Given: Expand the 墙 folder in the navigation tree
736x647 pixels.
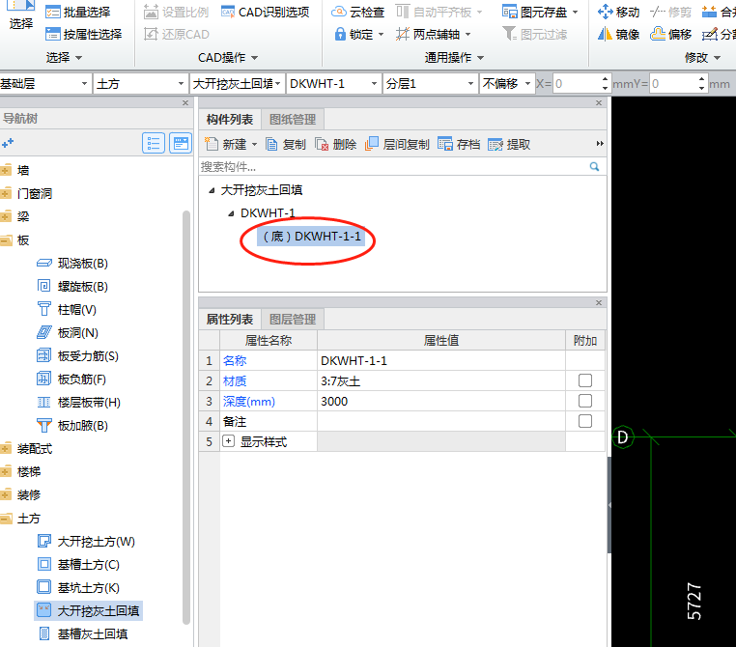Looking at the screenshot, I should 6,170.
